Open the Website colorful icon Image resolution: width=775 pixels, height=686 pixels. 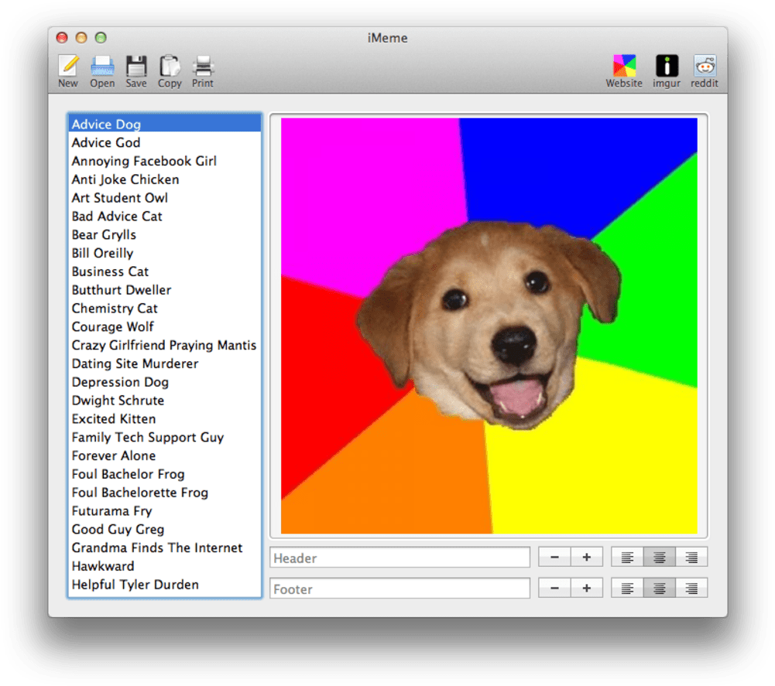(624, 66)
